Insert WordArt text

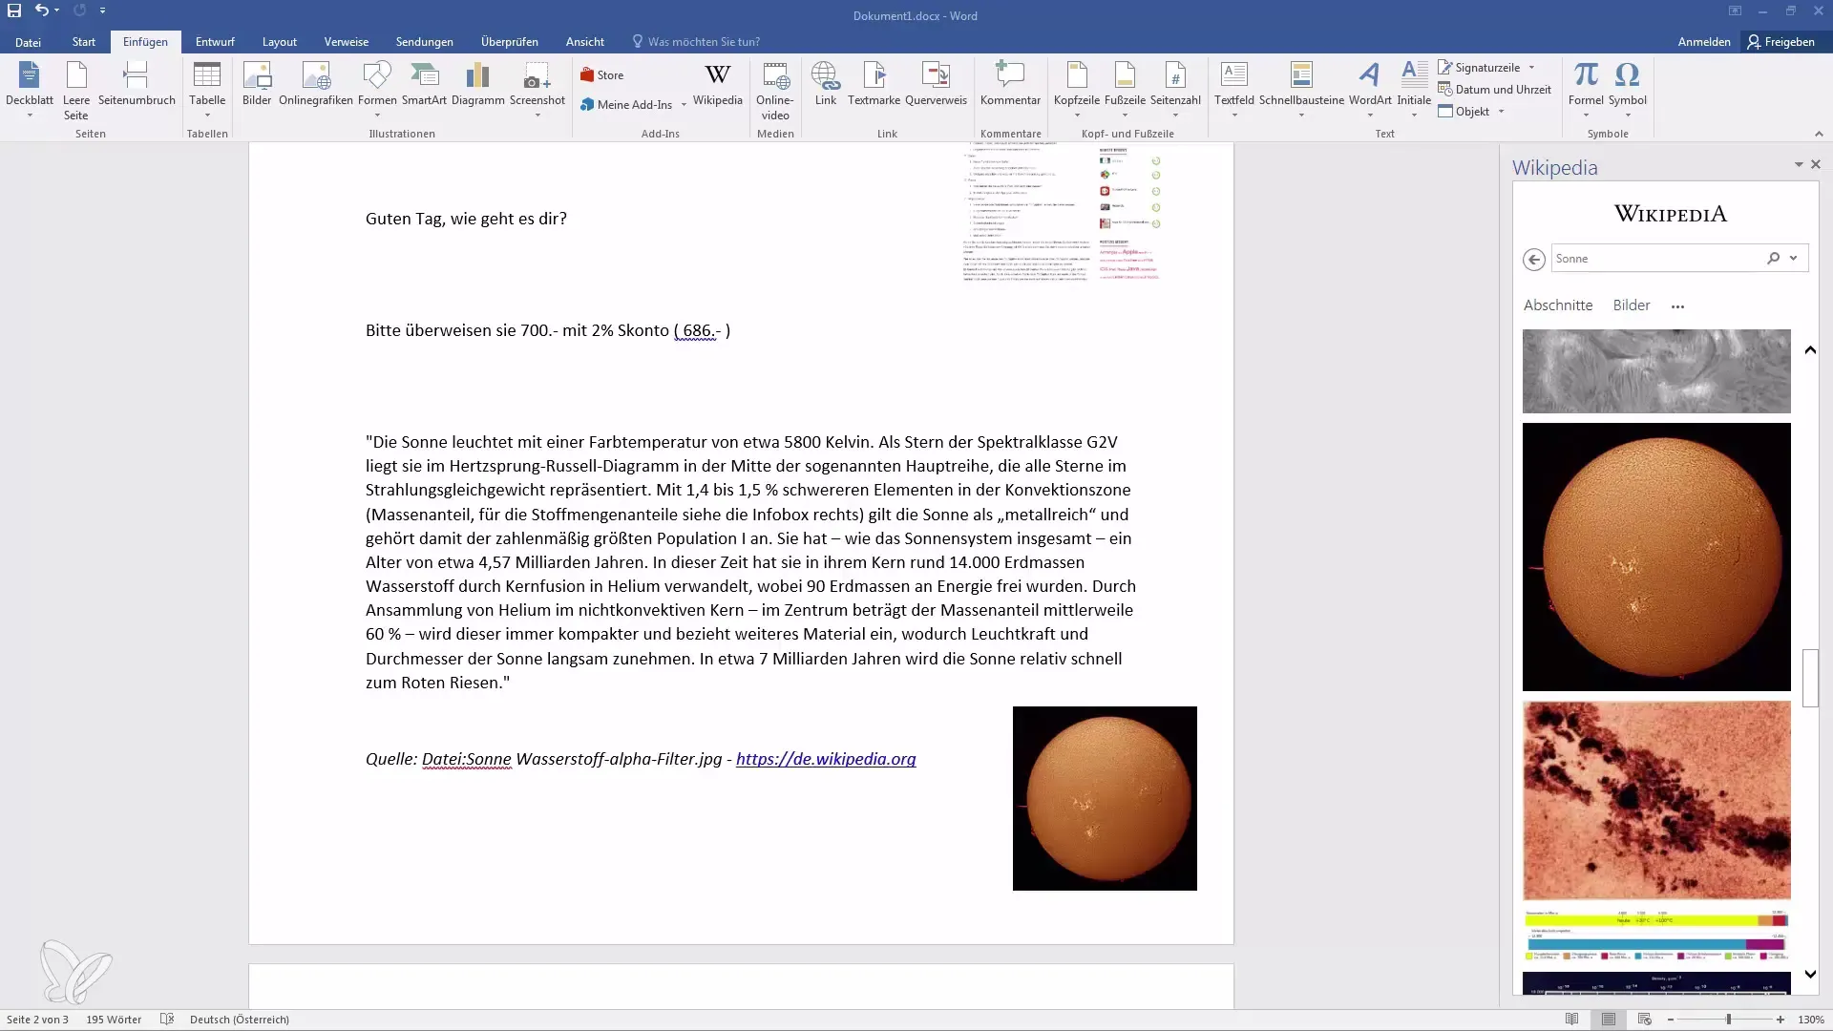tap(1370, 89)
